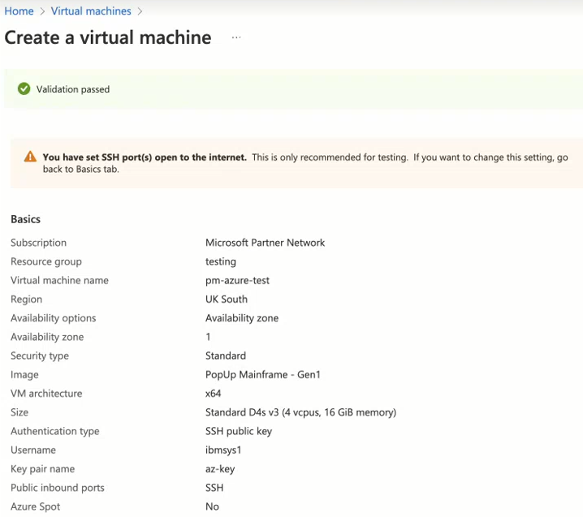The image size is (583, 517).
Task: Click the 'Virtual machine name' label
Action: pos(60,280)
